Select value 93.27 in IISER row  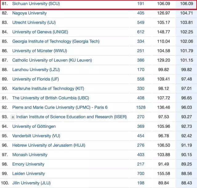coord(187,117)
